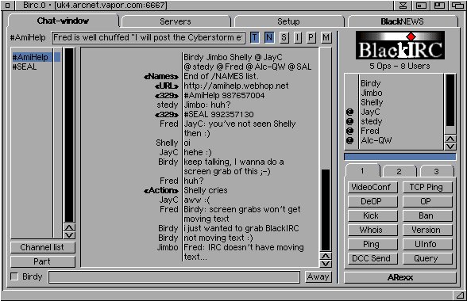467x301 pixels.
Task: Click the window close gadget in title bar
Action: 7,5
